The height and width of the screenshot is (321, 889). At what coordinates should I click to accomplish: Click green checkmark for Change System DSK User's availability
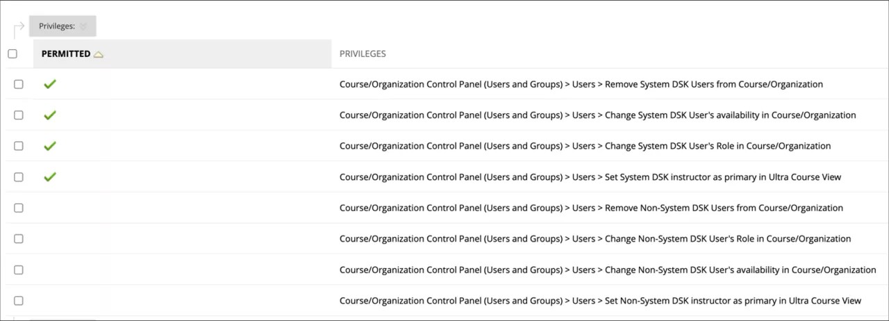coord(49,115)
